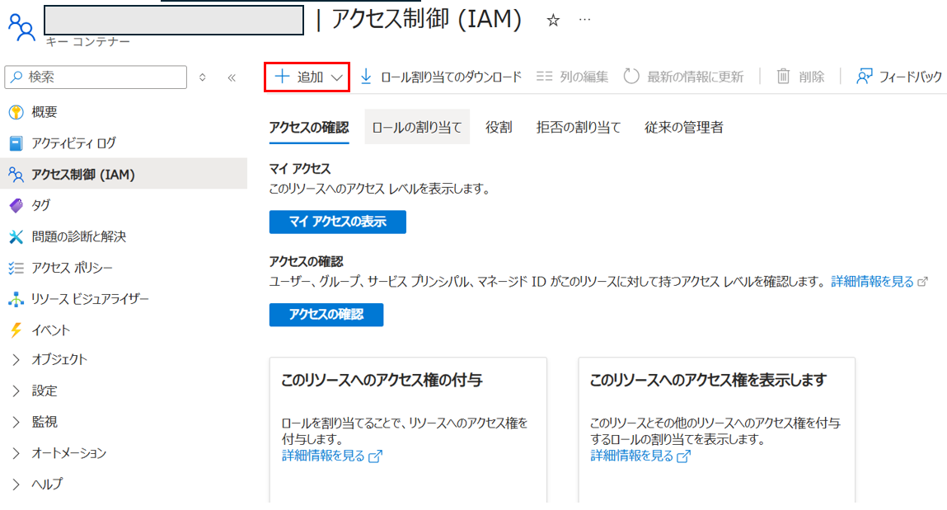The height and width of the screenshot is (510, 947).
Task: Click the オートメーション section label
Action: point(69,453)
